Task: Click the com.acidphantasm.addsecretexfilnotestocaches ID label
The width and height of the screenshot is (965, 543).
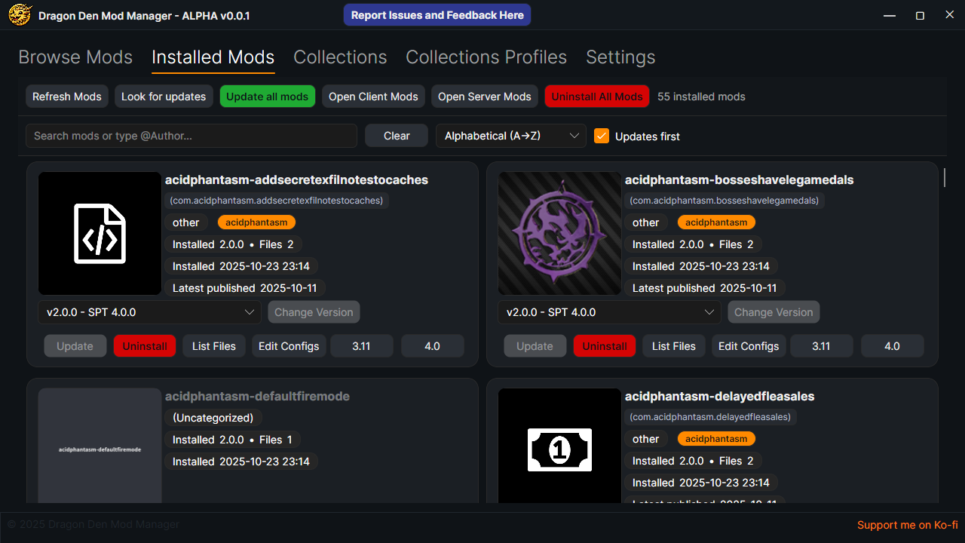Action: 277,201
